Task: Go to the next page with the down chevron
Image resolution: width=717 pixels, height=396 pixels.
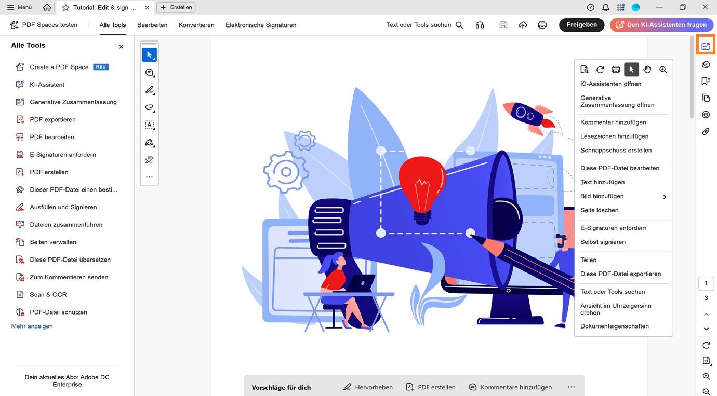Action: point(706,329)
